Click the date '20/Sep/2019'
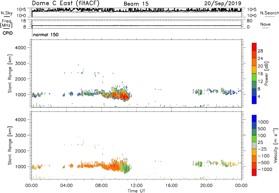 coord(223,3)
